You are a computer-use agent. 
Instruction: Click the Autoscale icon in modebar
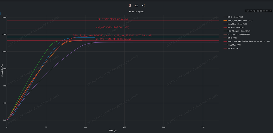point(264,11)
